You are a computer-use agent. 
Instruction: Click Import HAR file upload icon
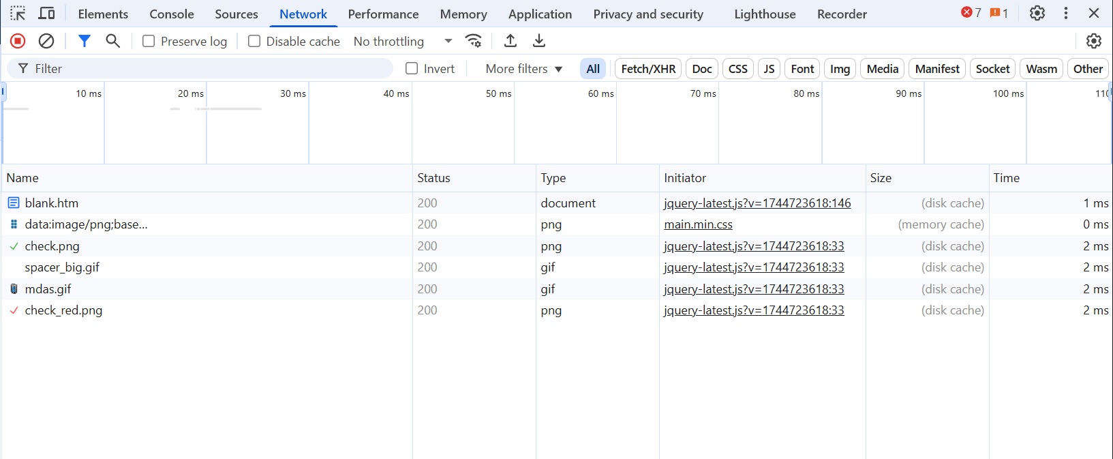click(x=510, y=41)
